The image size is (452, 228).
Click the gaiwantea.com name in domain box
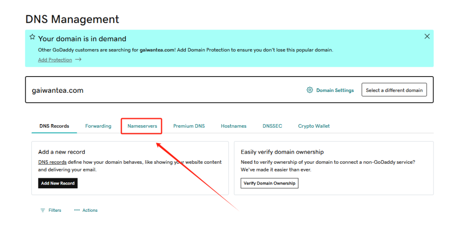pos(57,90)
